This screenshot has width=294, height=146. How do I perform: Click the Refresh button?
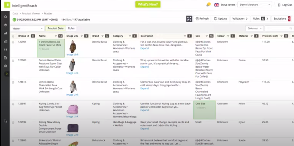click(x=202, y=19)
